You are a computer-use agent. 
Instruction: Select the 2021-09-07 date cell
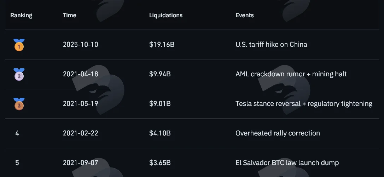[81, 163]
